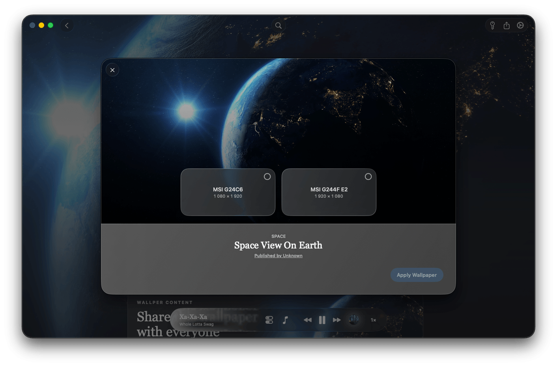The height and width of the screenshot is (367, 557).
Task: Click the SPACE category label
Action: [278, 236]
